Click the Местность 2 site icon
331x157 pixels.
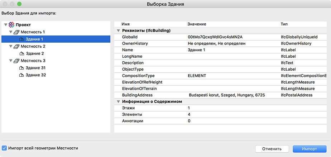tap(16, 46)
